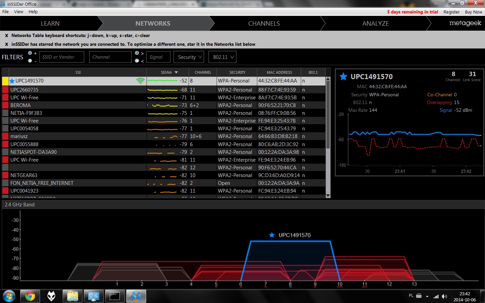Open the clock showing 23:42 in the tray
The image size is (485, 303).
[464, 297]
